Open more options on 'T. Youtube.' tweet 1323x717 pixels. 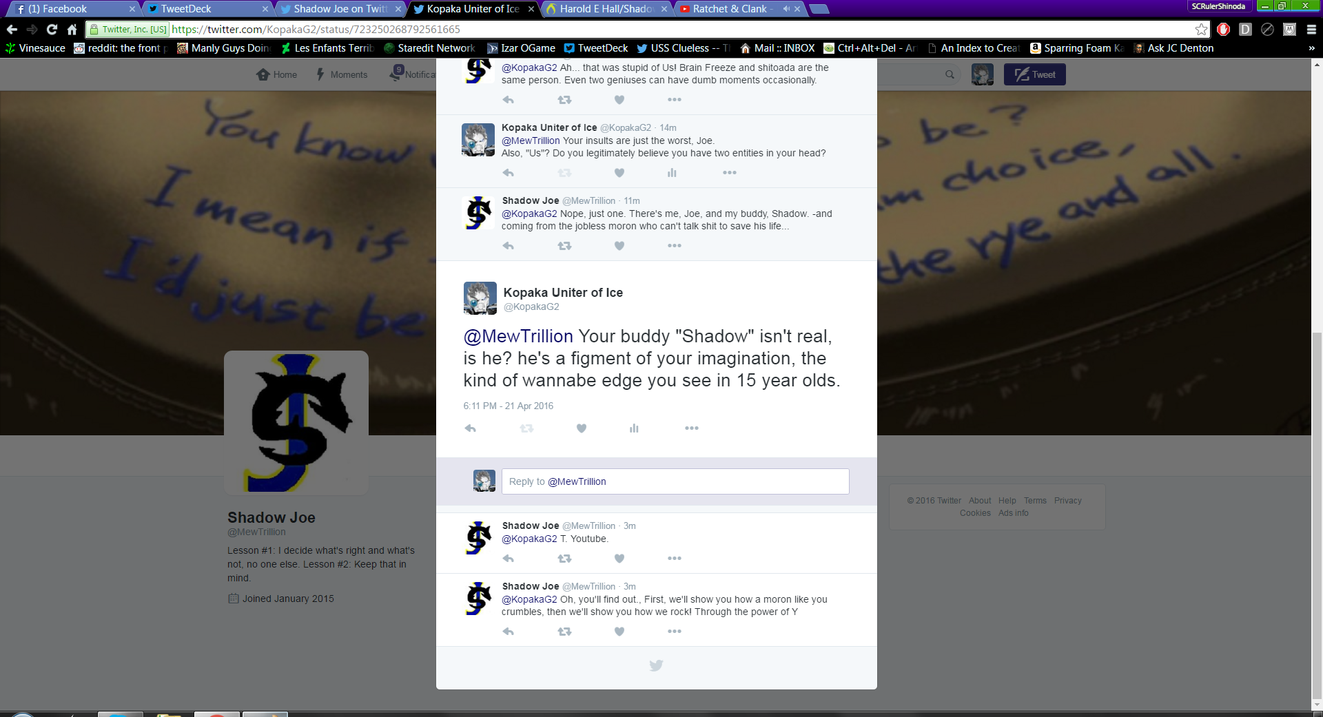675,559
